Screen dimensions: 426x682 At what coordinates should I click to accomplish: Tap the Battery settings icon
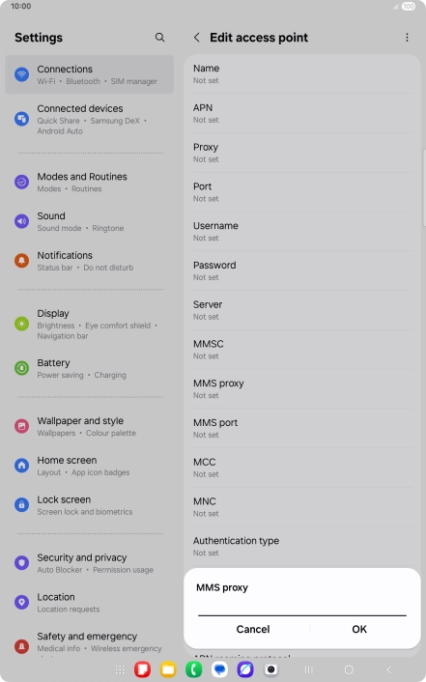(x=22, y=368)
